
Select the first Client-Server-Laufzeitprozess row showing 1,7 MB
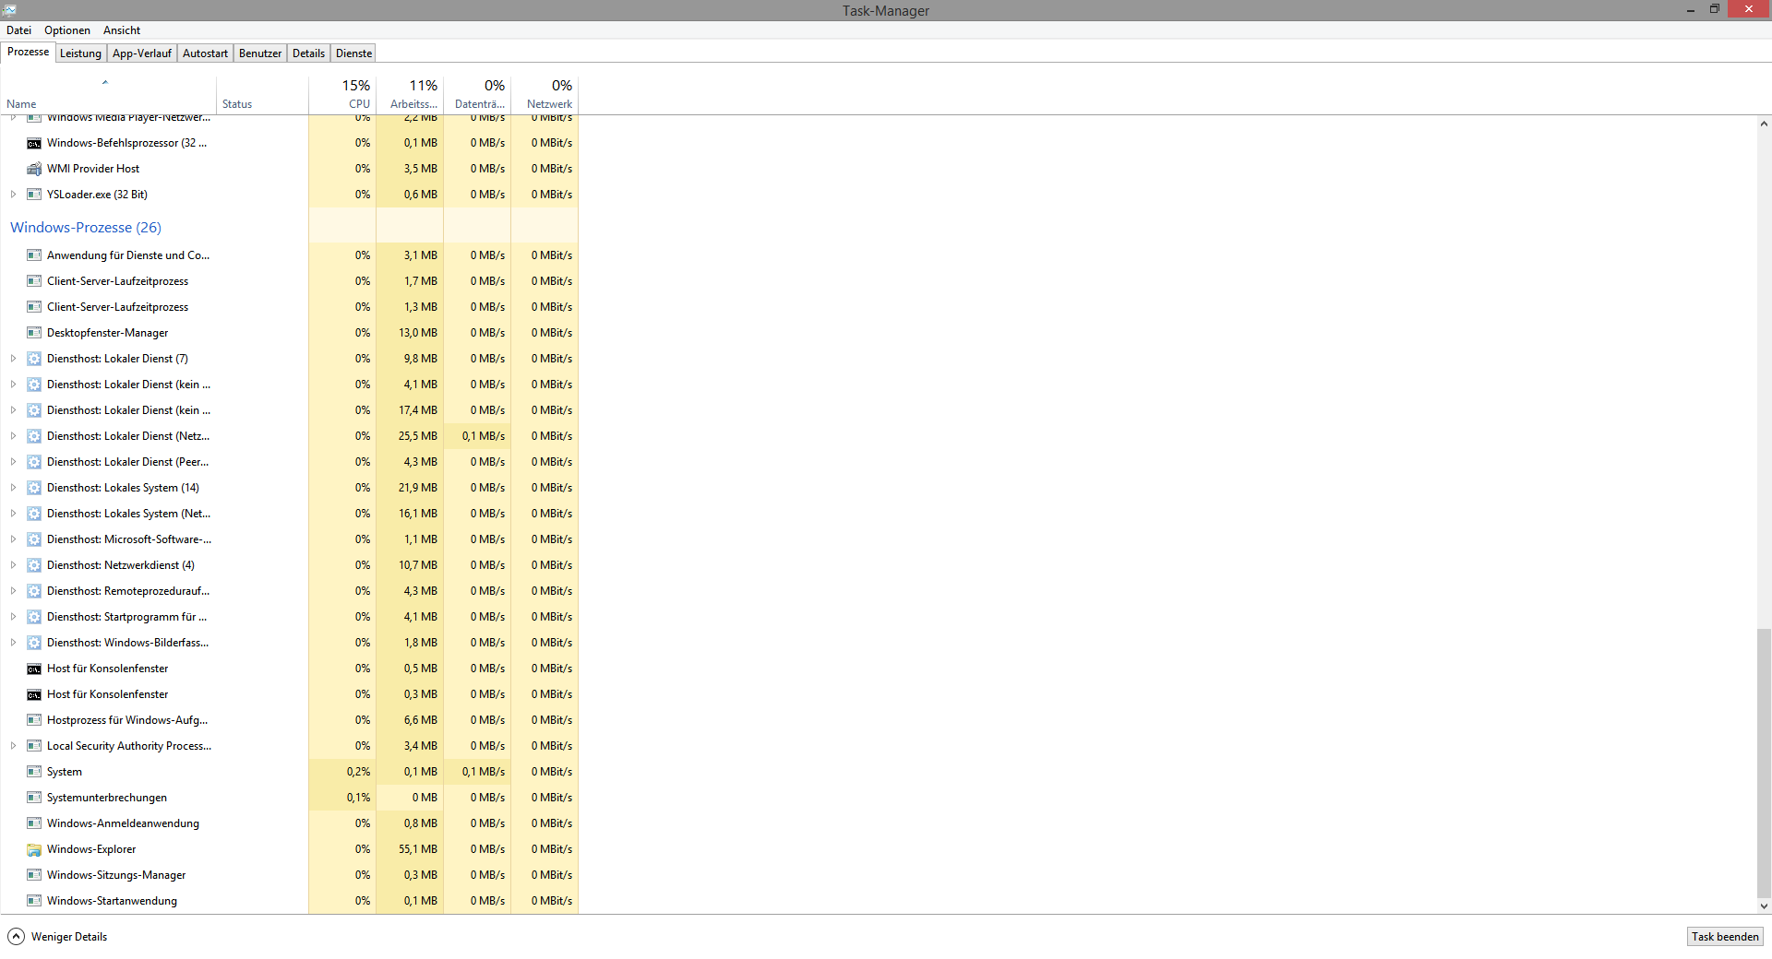point(290,281)
